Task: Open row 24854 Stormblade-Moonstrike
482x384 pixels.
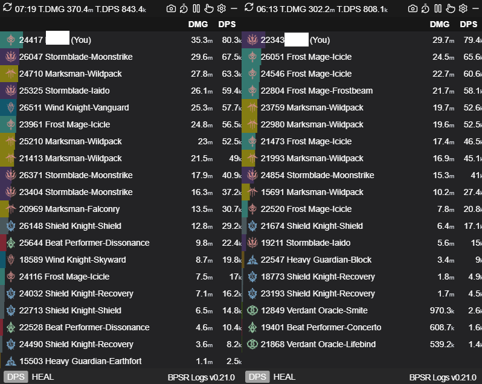Action: pyautogui.click(x=362, y=175)
